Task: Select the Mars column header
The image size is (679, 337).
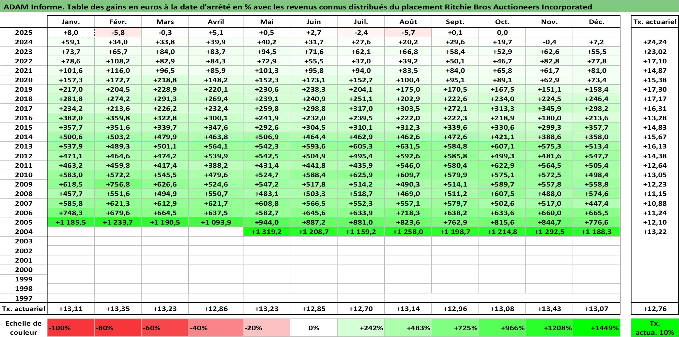Action: coord(165,22)
